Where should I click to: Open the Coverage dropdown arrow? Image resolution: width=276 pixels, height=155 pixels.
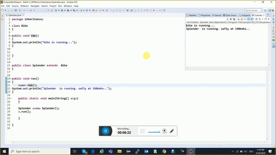[71, 10]
